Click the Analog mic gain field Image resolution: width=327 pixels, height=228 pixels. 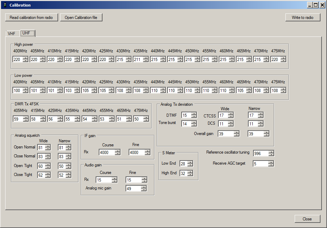[x=133, y=188]
